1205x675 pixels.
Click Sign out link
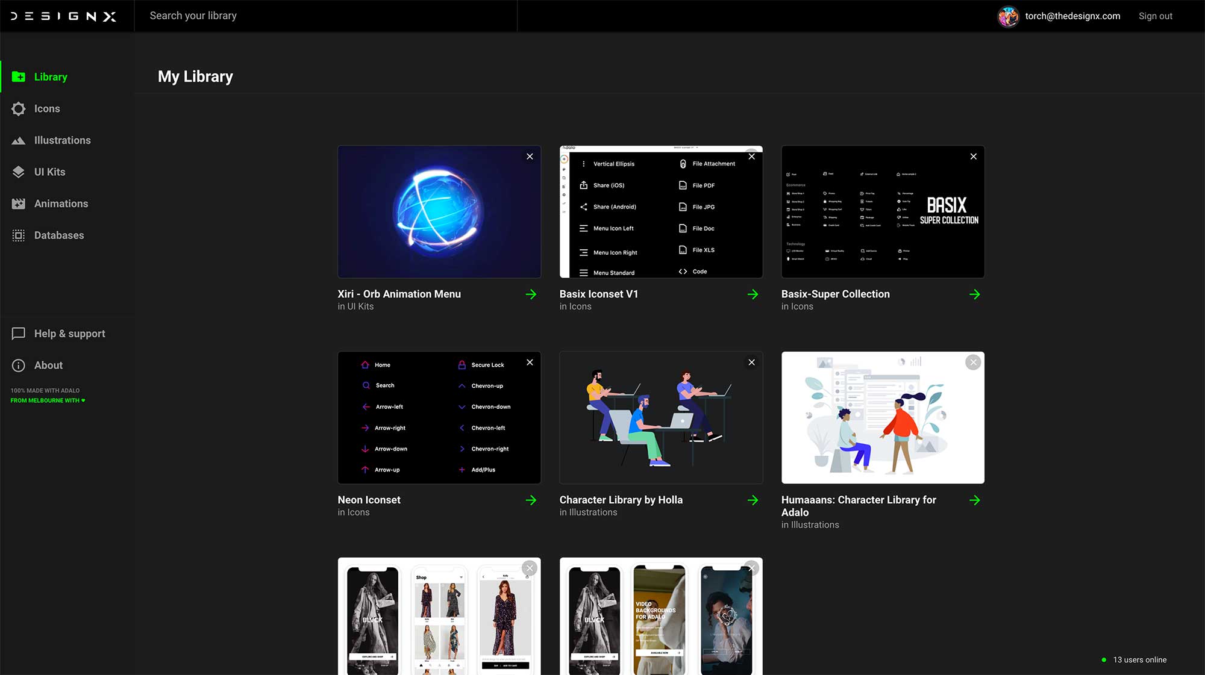pyautogui.click(x=1155, y=16)
